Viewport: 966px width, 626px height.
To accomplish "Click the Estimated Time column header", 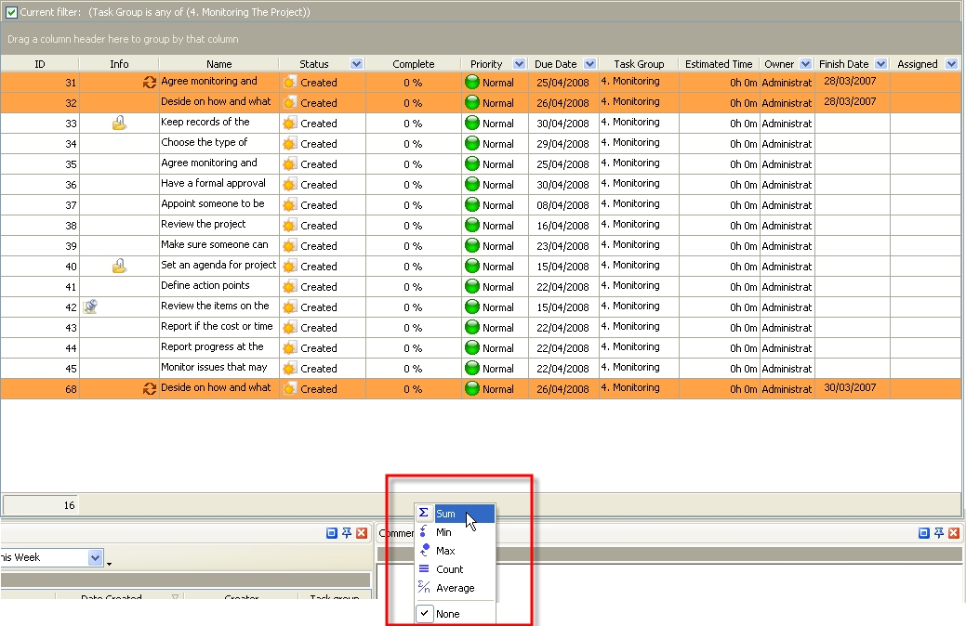I will point(719,64).
